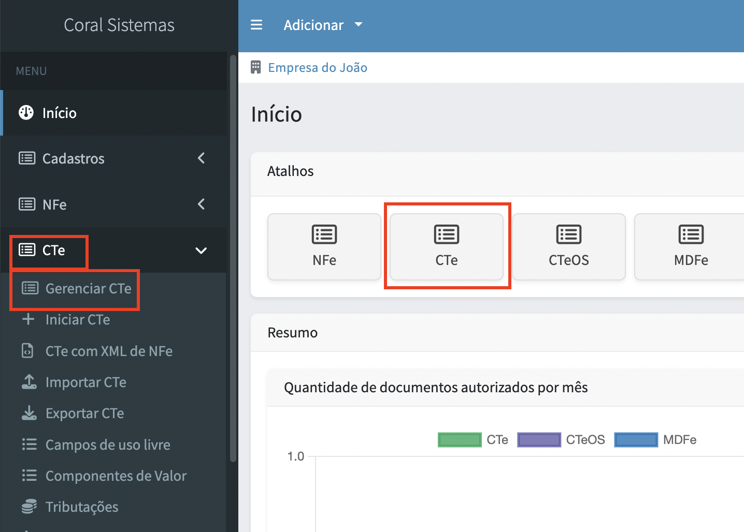Click the upload icon for Importar CTe
Image resolution: width=744 pixels, height=532 pixels.
(x=29, y=382)
